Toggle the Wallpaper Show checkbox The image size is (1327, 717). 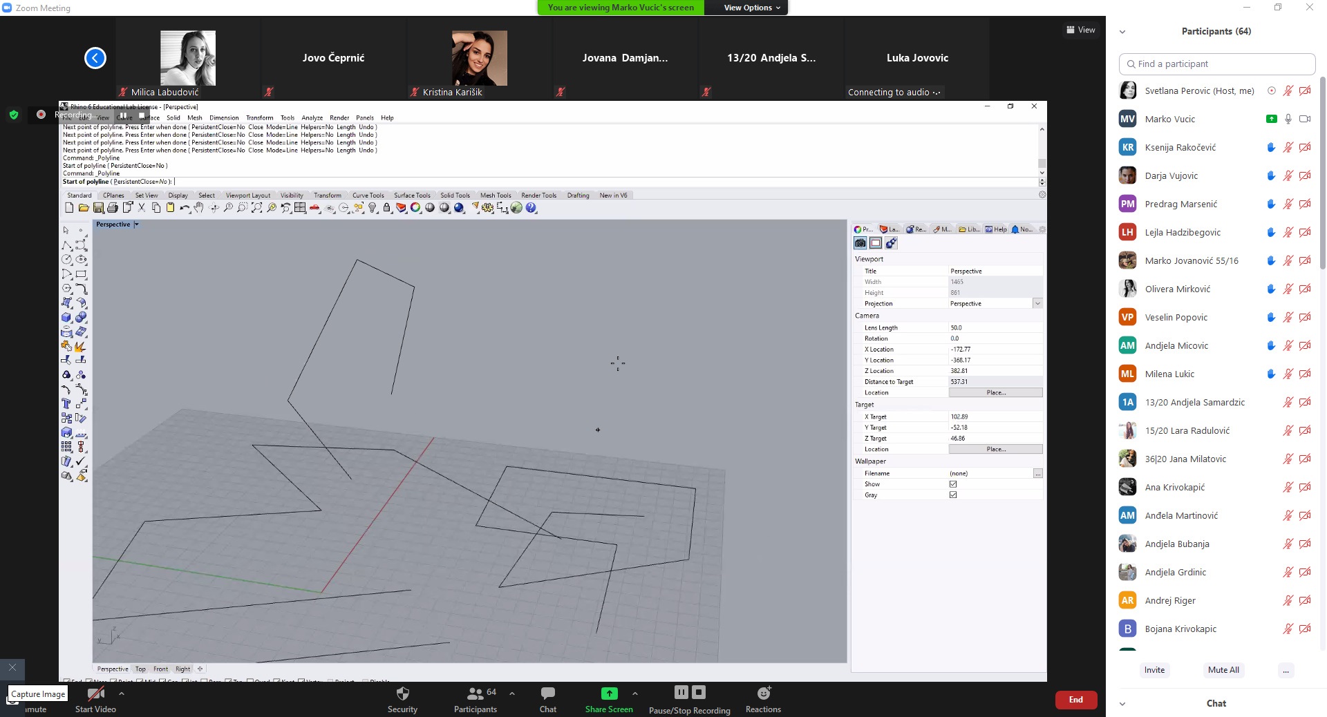(953, 484)
